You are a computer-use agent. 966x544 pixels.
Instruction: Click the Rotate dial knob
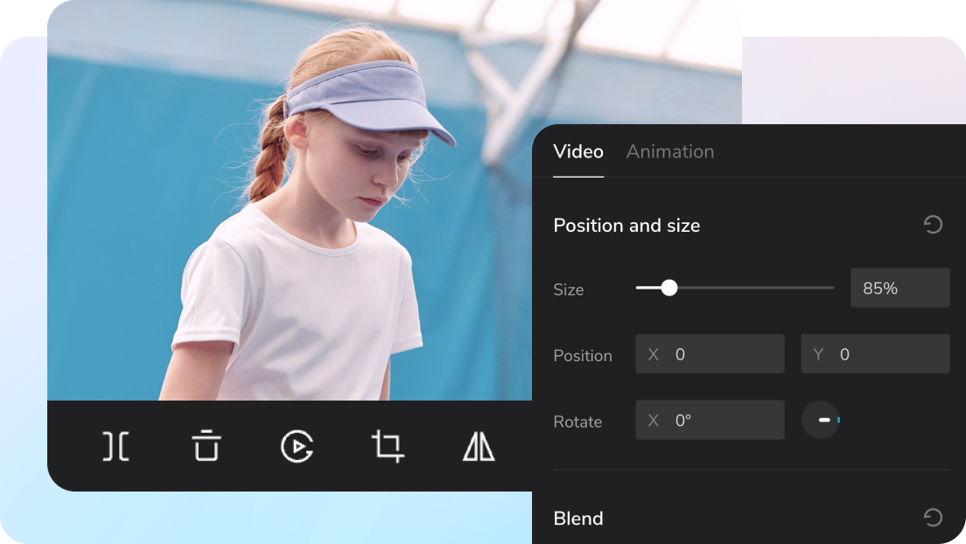tap(821, 421)
